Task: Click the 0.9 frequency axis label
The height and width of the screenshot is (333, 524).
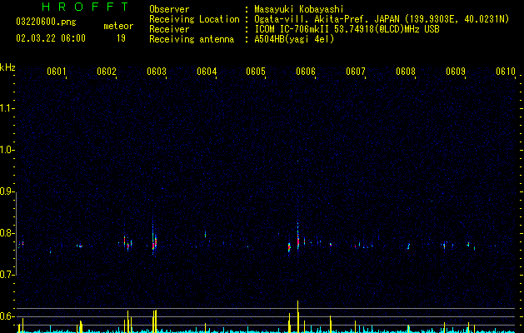Action: (7, 191)
